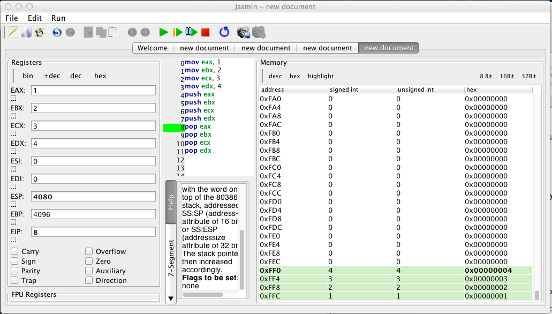552x314 pixels.
Task: Expand the small toggle below EAX register
Action: point(14,98)
